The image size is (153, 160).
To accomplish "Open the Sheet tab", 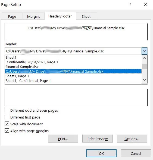I will click(x=86, y=16).
